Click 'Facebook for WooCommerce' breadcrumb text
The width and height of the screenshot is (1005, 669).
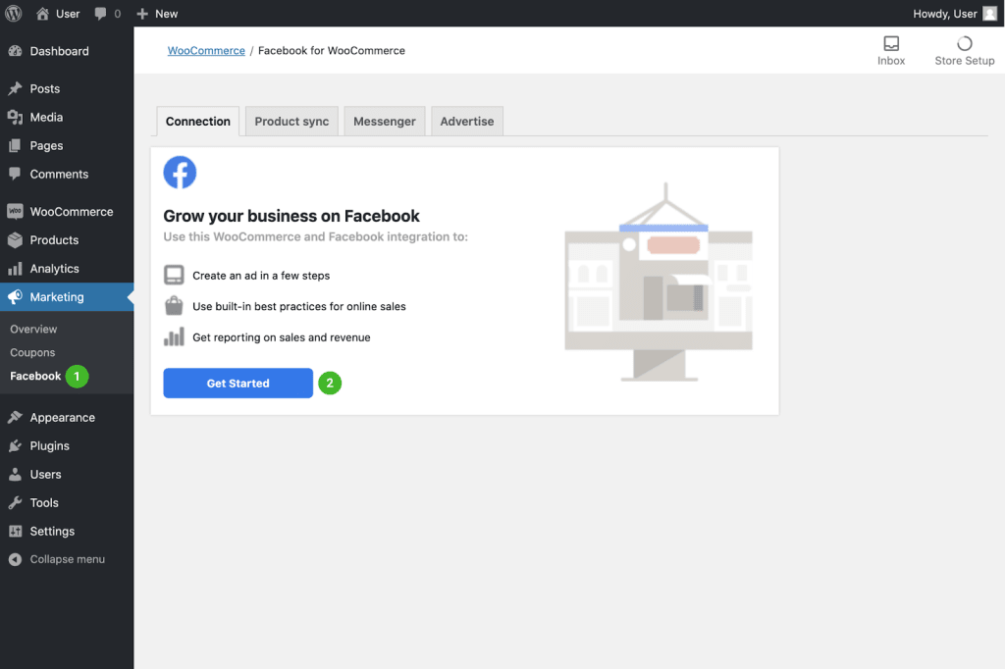(332, 51)
